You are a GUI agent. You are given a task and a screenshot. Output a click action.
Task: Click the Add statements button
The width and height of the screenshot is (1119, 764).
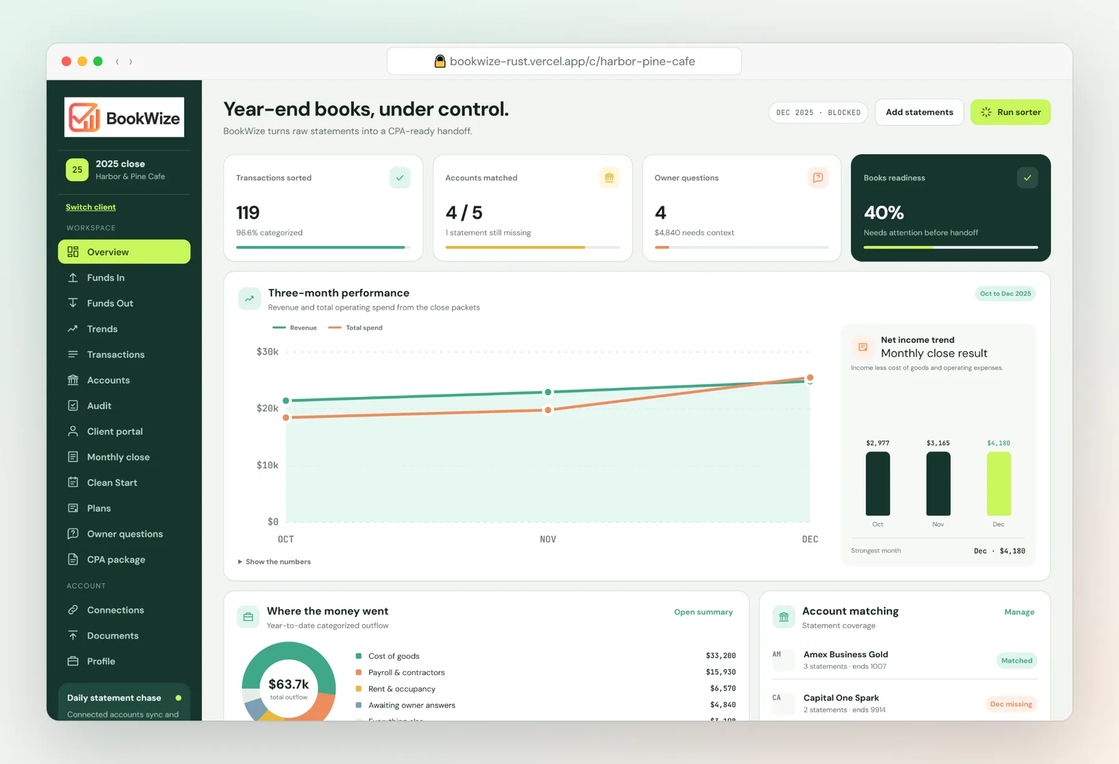(919, 112)
